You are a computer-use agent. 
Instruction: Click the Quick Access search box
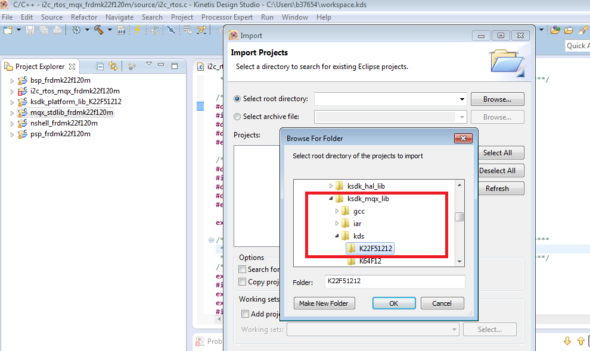tap(577, 46)
